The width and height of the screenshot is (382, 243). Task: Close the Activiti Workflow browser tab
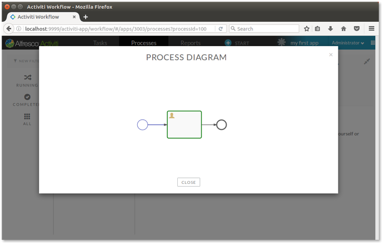click(x=74, y=17)
